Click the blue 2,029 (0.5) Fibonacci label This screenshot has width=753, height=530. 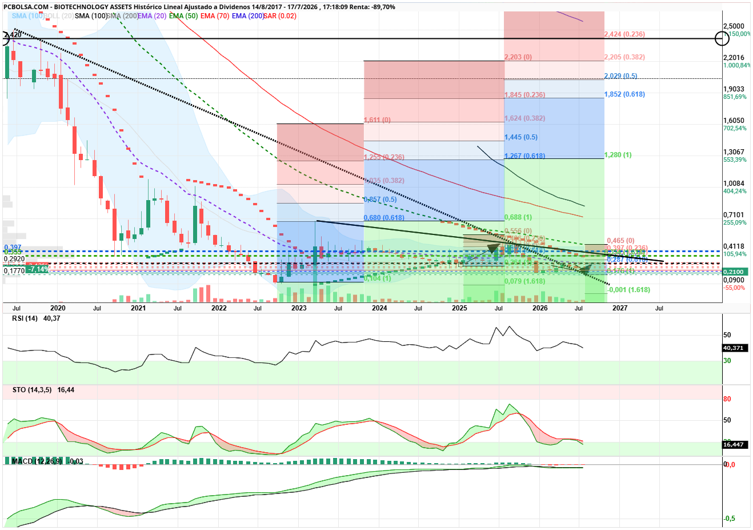621,76
